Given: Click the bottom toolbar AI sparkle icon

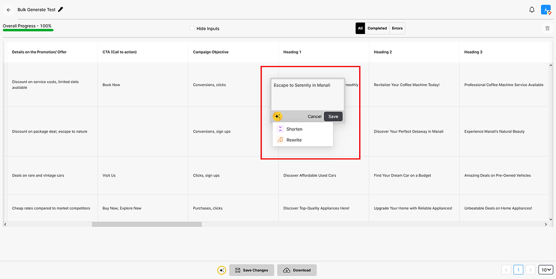Looking at the screenshot, I should click(221, 270).
